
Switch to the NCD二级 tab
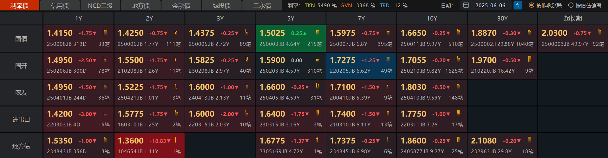point(100,6)
